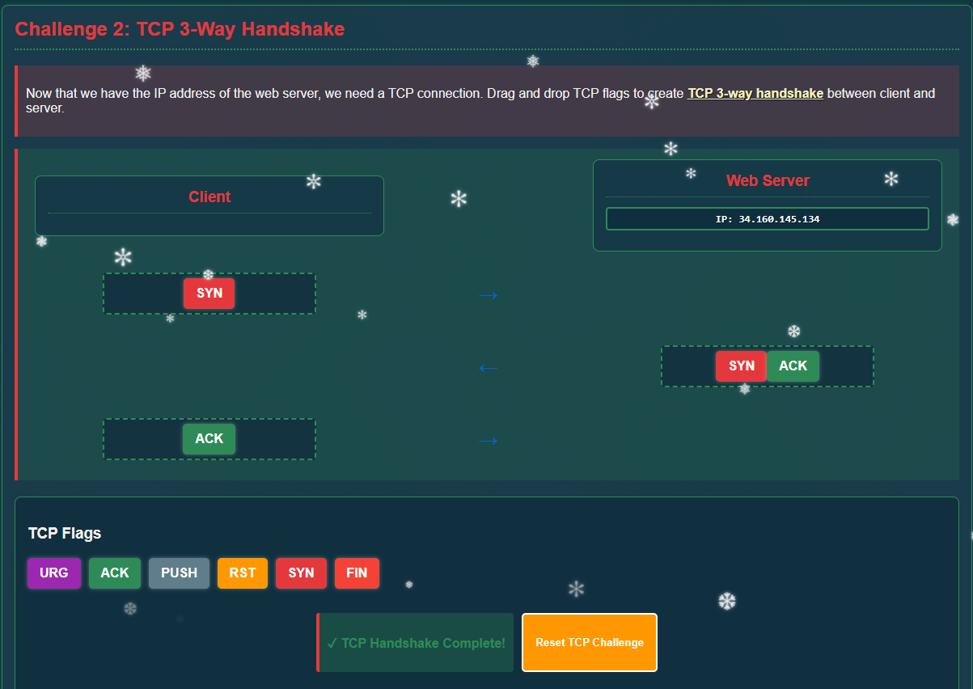The width and height of the screenshot is (973, 689).
Task: Click the Challenge 2: TCP 3-Way Handshake heading
Action: (180, 28)
